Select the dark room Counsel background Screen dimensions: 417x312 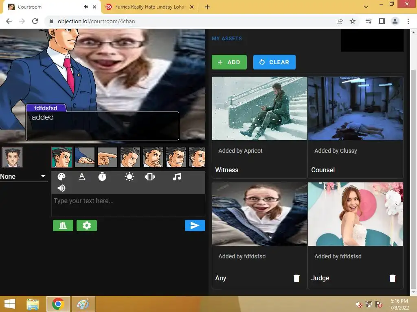[x=355, y=108]
